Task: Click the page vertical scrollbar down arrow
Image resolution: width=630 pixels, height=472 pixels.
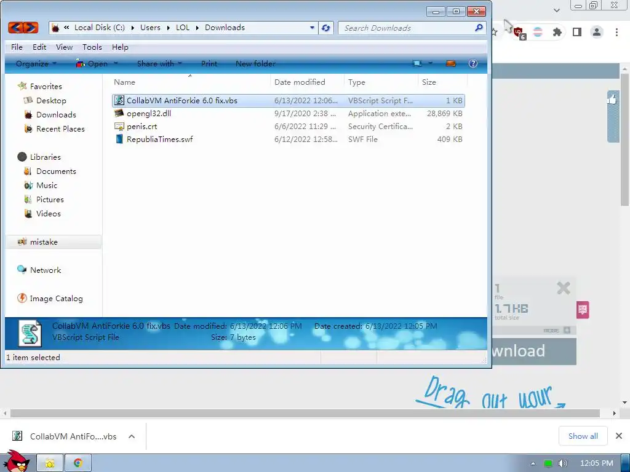Action: coord(624,402)
